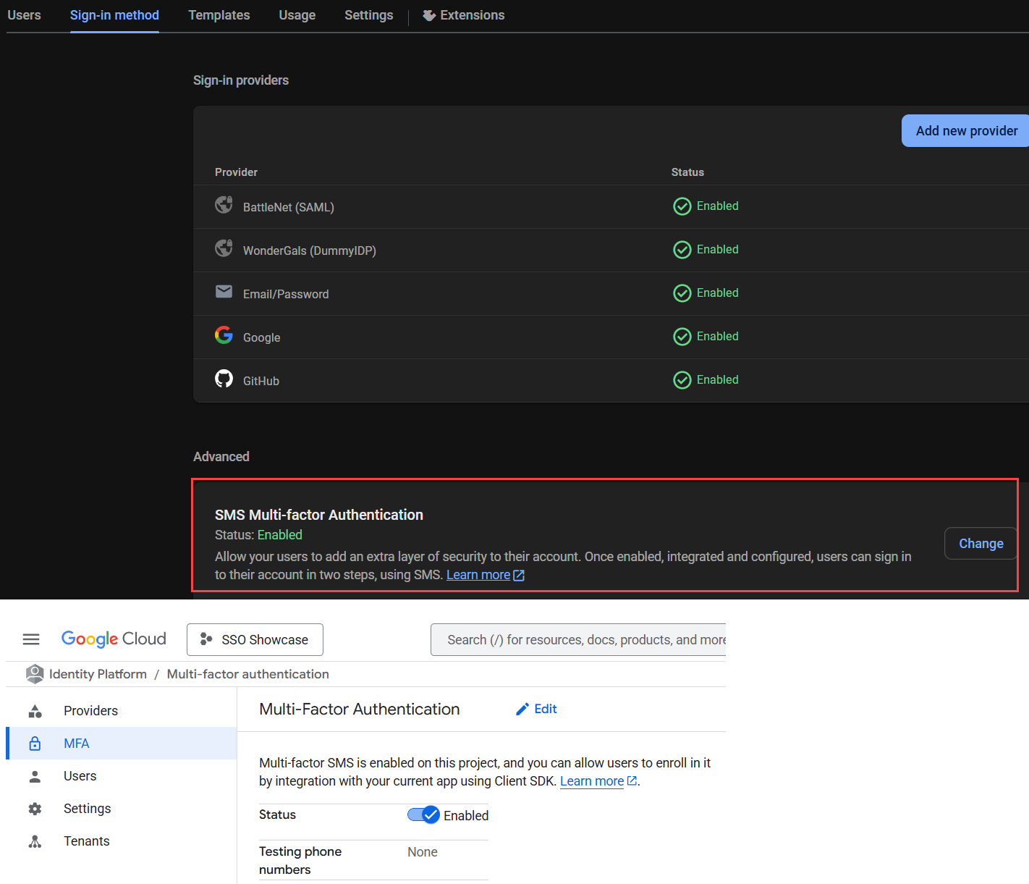Click Add new provider button
Screen dimensions: 1029x884
[965, 130]
